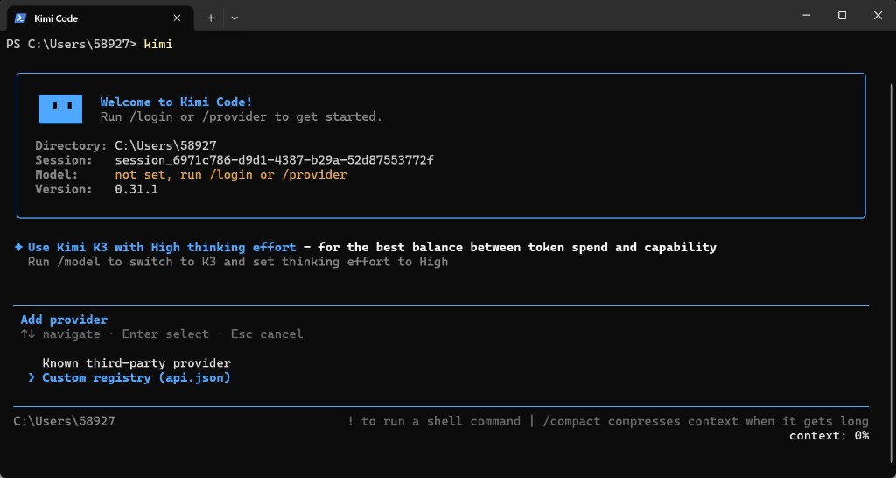896x478 pixels.
Task: Select the Kimi Code terminal tab
Action: (x=100, y=18)
